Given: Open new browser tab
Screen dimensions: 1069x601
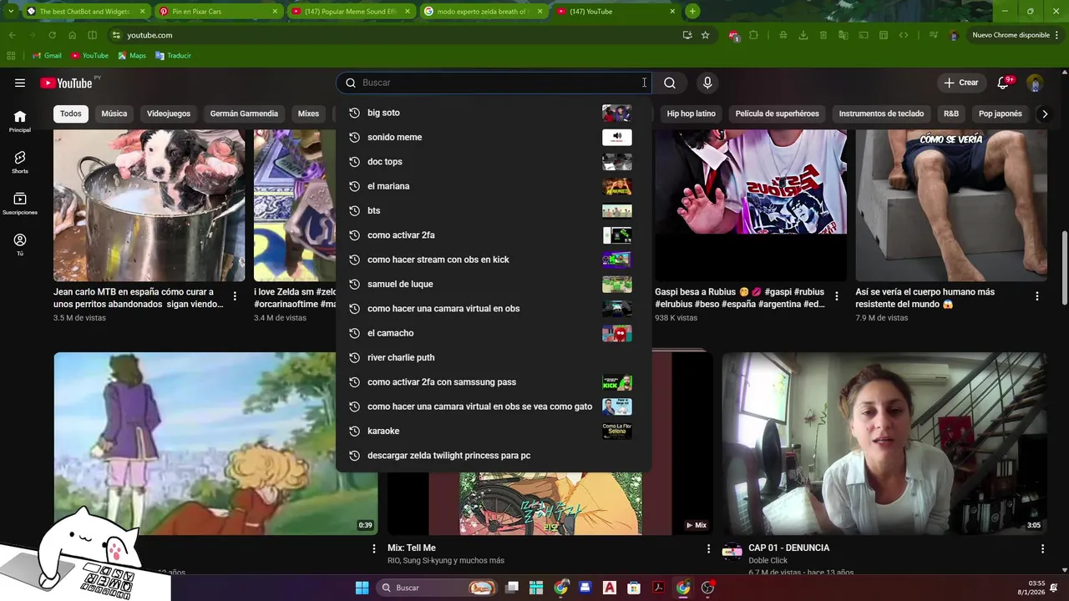Looking at the screenshot, I should (692, 12).
